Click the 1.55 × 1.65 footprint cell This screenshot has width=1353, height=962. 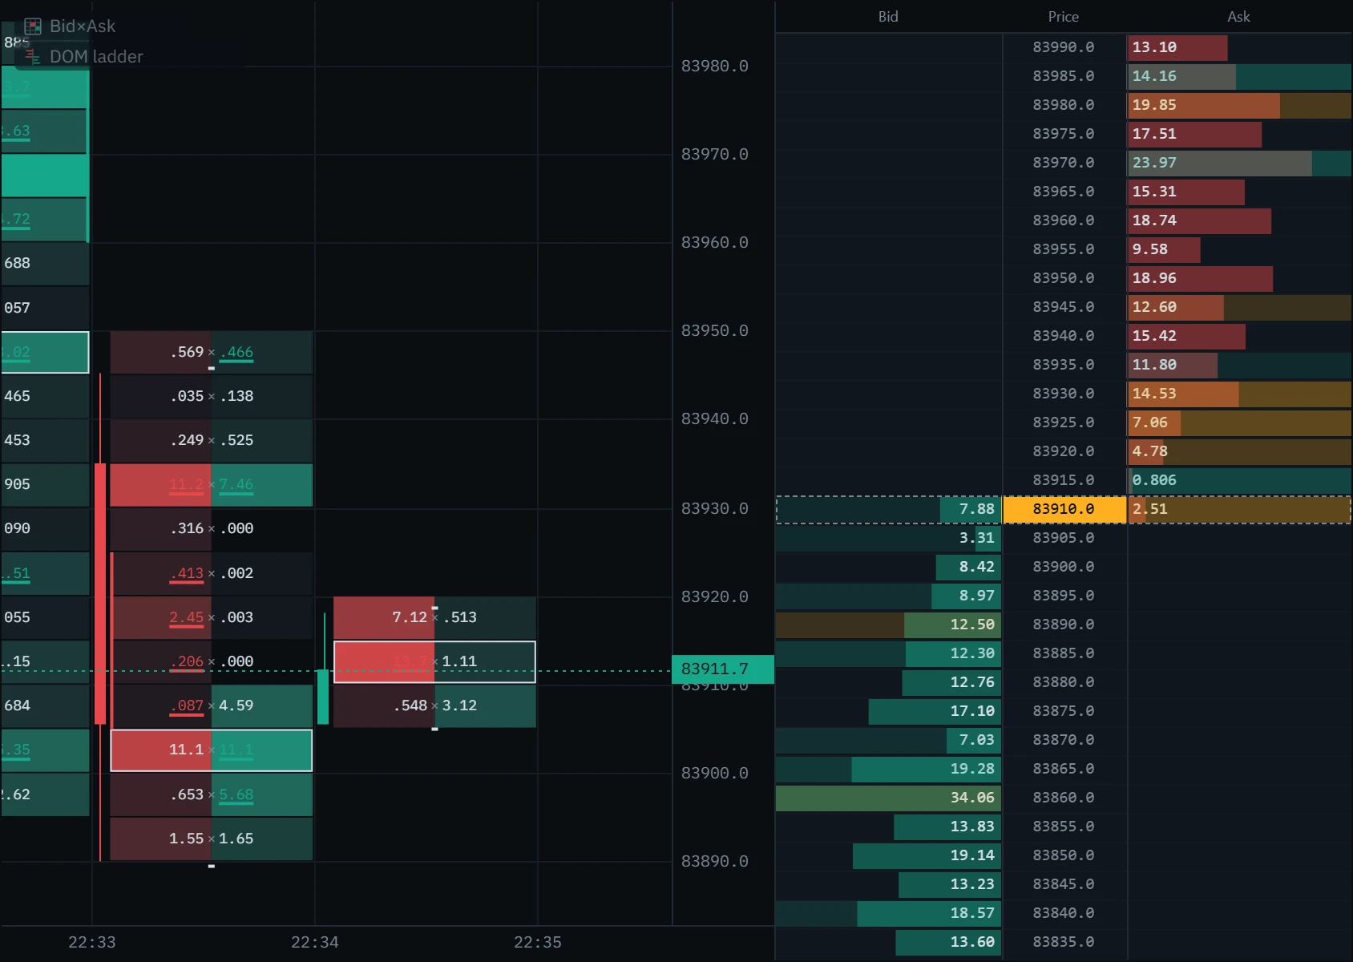click(212, 839)
